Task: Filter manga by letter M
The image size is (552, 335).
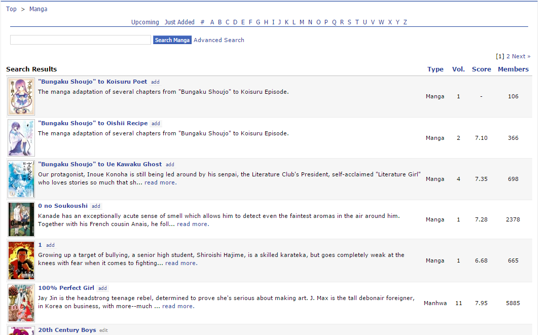Action: click(x=302, y=22)
